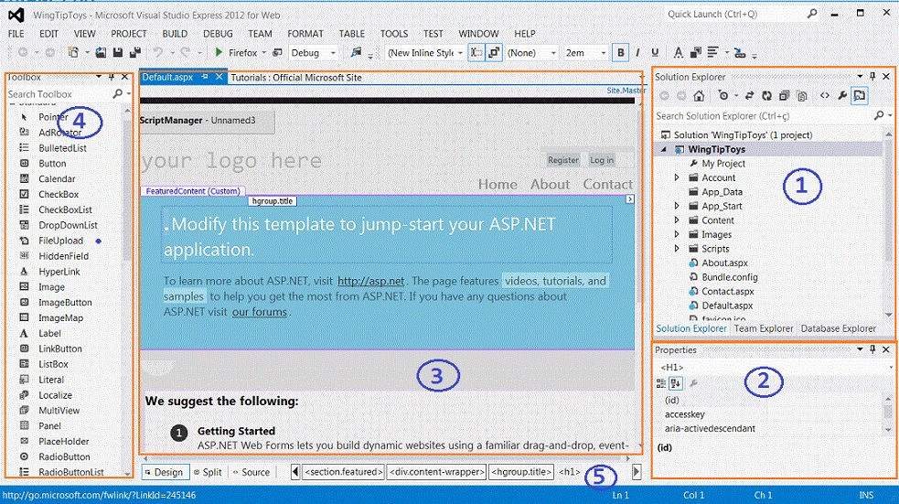Viewport: 899px width, 504px height.
Task: Click the Categorized view icon in Properties
Action: coord(661,383)
